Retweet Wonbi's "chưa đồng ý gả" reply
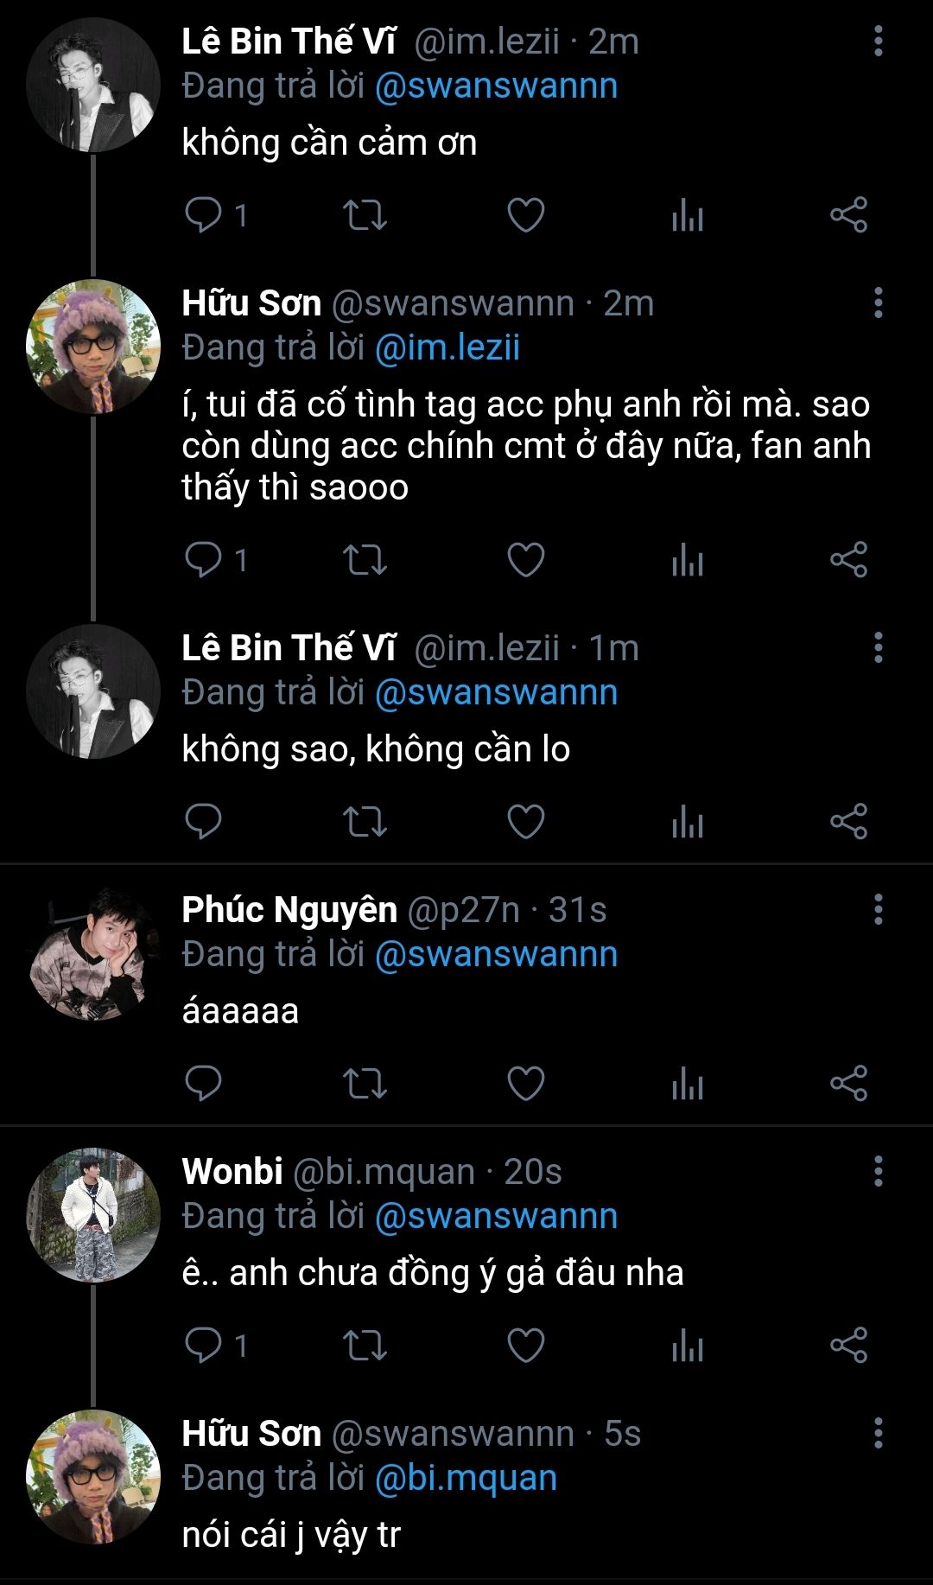Image resolution: width=933 pixels, height=1585 pixels. click(365, 1345)
